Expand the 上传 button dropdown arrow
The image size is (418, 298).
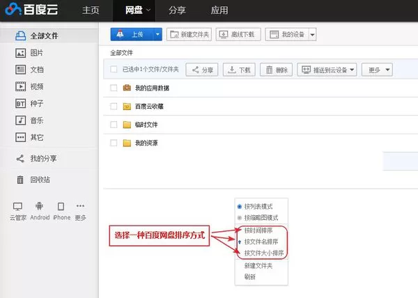pyautogui.click(x=158, y=34)
